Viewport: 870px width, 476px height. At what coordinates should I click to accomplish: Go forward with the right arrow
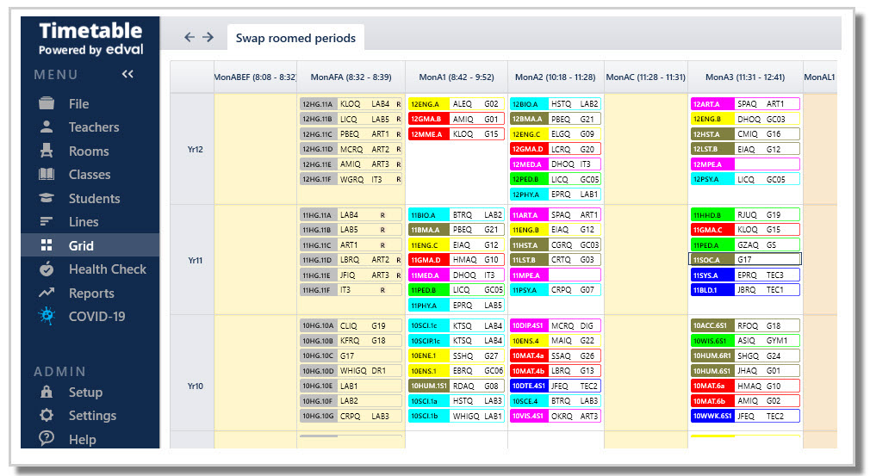pyautogui.click(x=208, y=37)
